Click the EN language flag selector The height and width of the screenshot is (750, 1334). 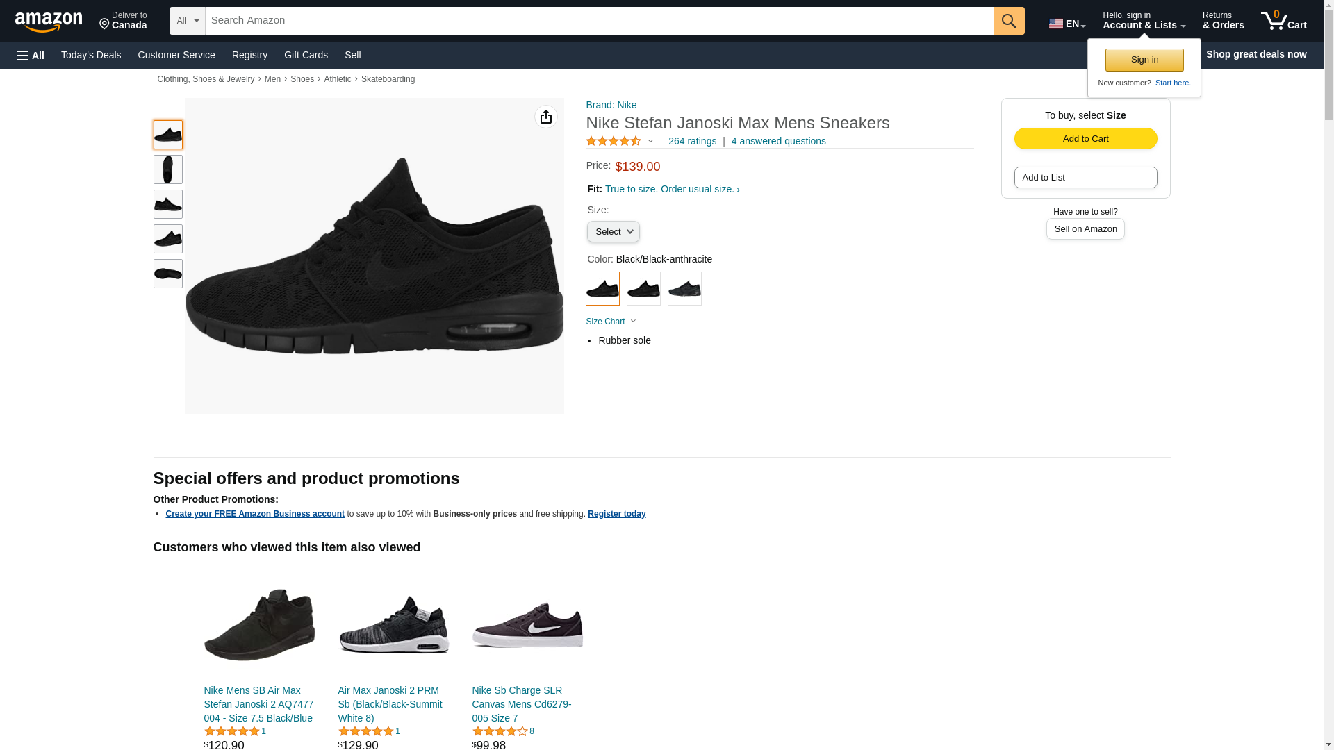click(1067, 24)
